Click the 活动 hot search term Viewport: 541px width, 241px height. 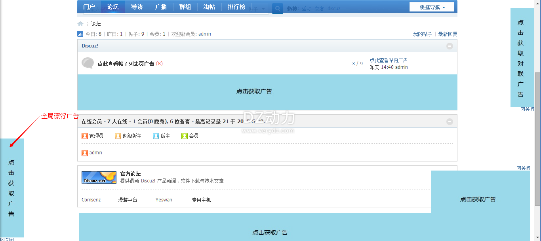click(307, 9)
